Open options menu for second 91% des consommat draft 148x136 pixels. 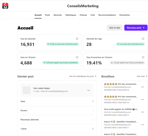pos(143,99)
